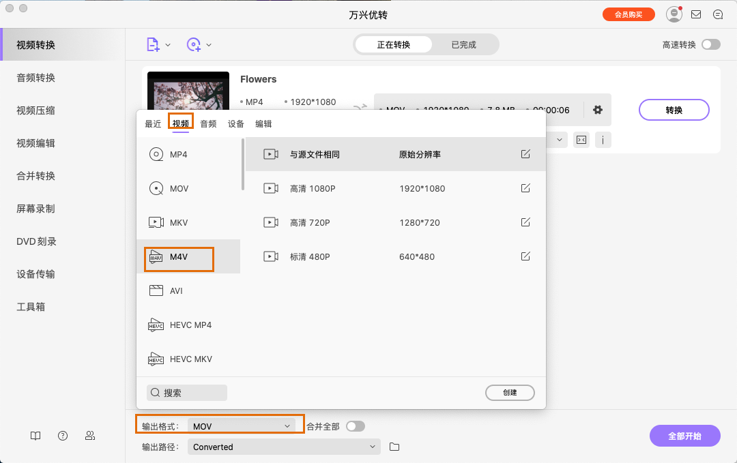Click the user avatar at top right

click(x=673, y=14)
